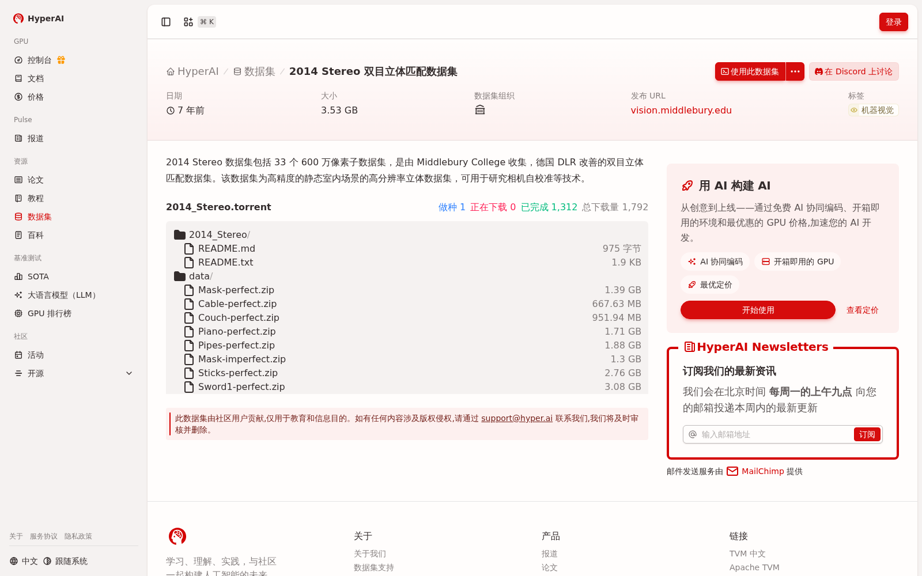Screen dimensions: 922x576
Task: Open the 中文 language selector
Action: coord(24,561)
